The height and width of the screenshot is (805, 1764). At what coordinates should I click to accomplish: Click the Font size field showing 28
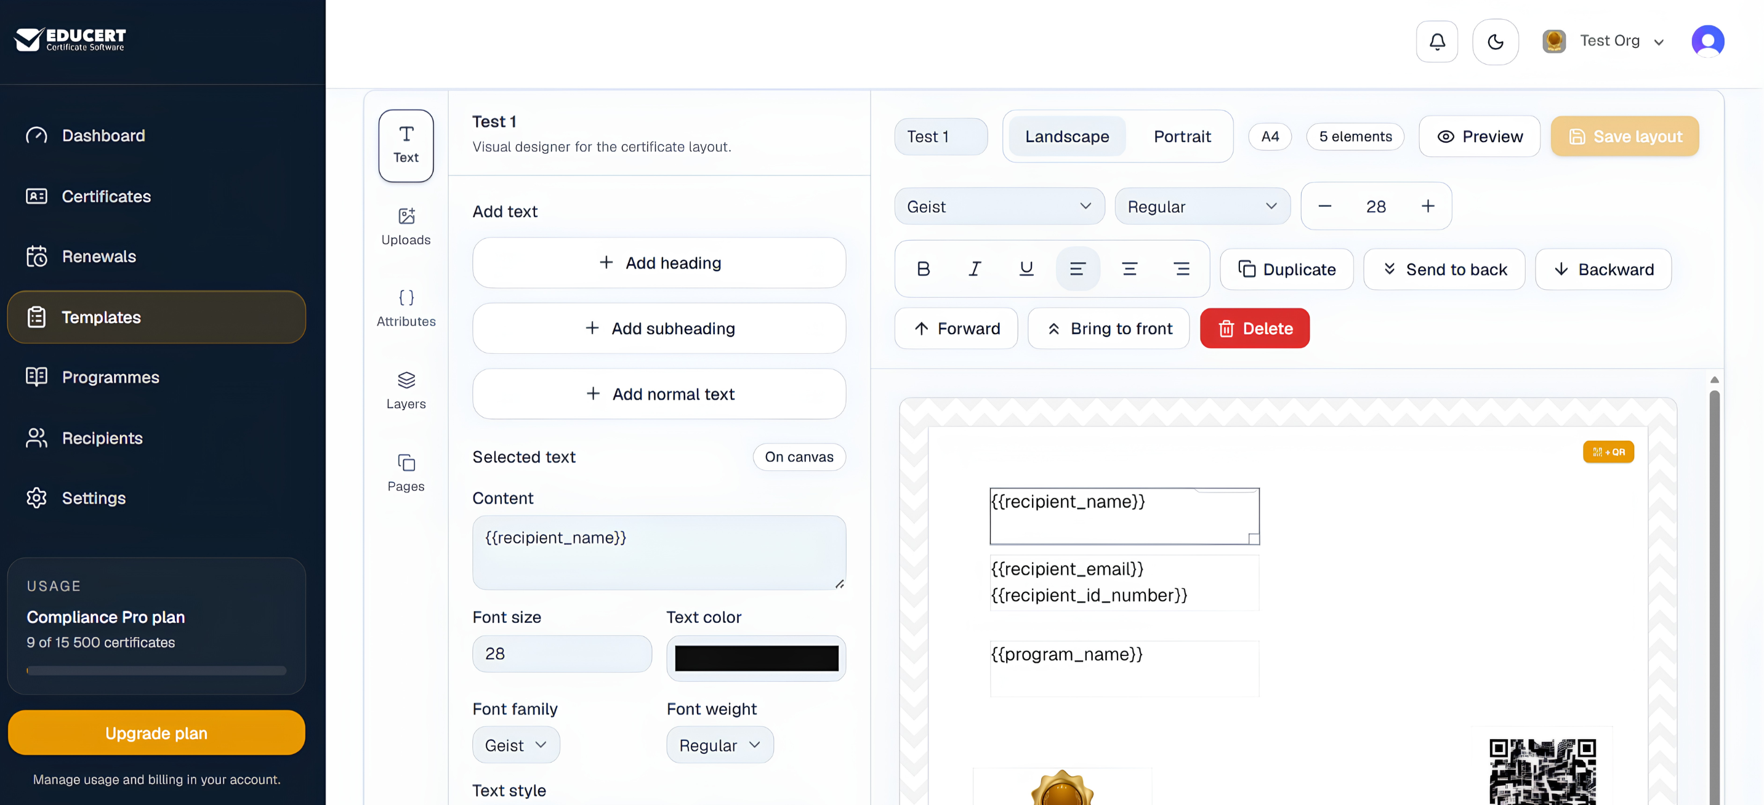pyautogui.click(x=562, y=654)
